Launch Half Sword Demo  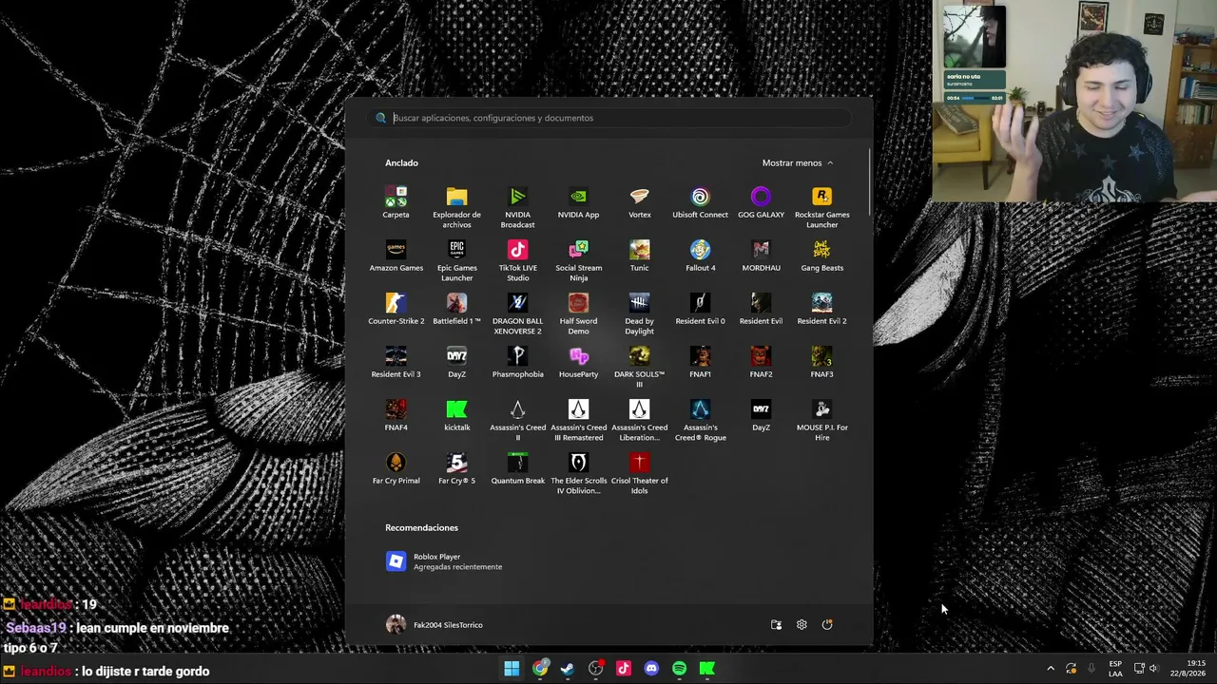578,314
